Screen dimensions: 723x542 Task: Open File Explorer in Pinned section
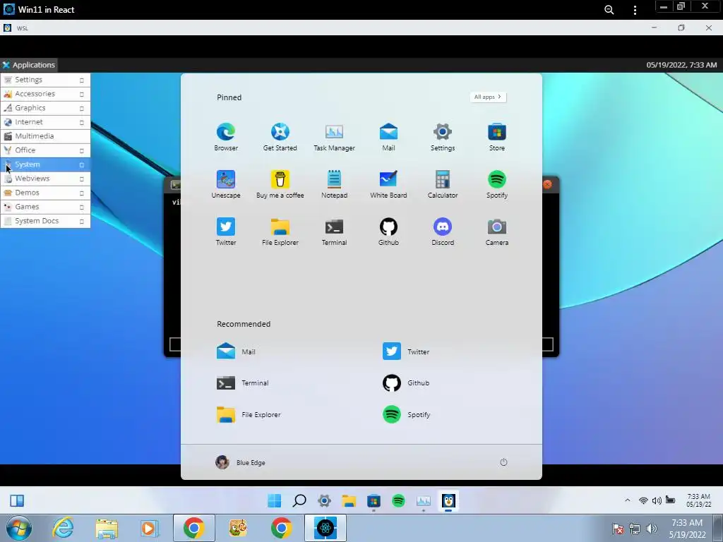[x=280, y=231]
